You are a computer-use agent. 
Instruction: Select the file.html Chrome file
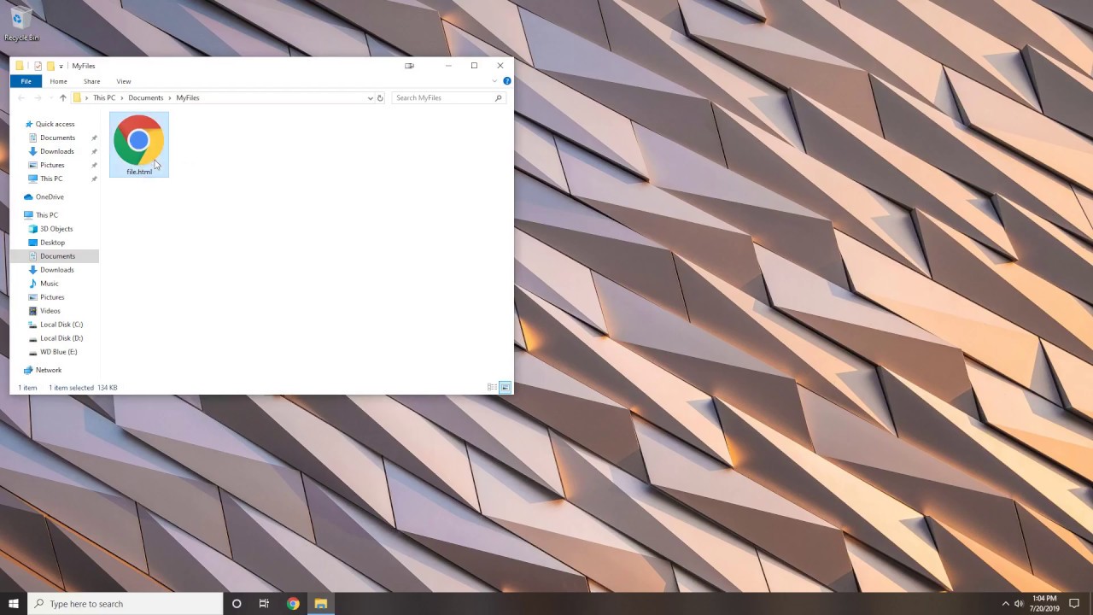coord(139,144)
